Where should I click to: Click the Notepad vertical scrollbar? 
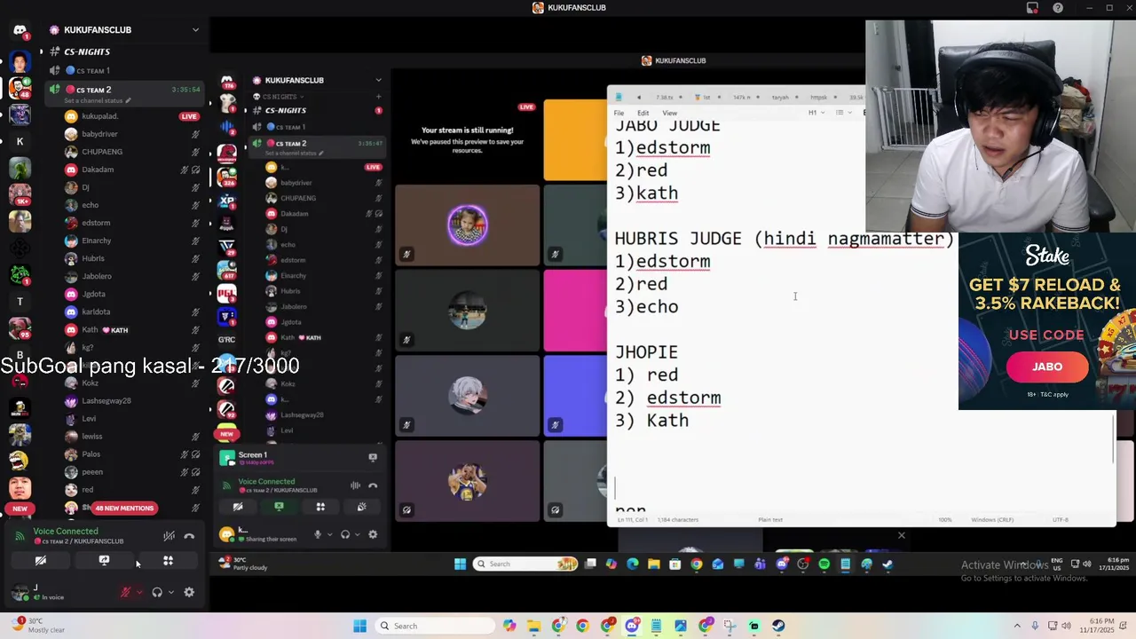(x=1113, y=439)
